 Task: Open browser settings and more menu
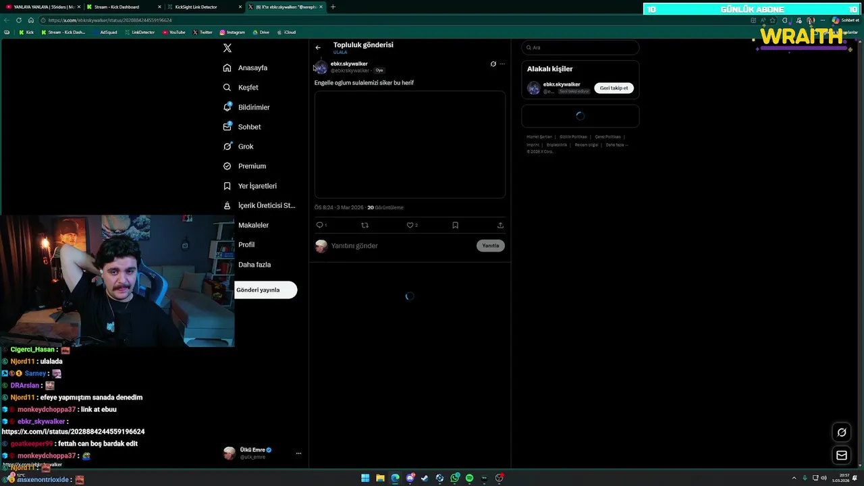(823, 20)
